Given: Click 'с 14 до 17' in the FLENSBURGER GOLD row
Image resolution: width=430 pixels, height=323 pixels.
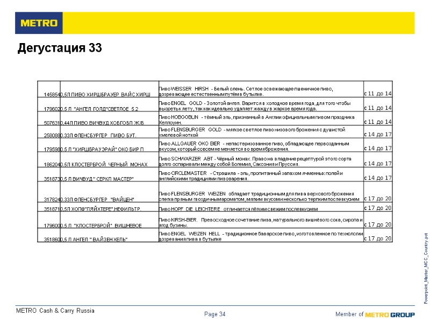Looking at the screenshot, I should (x=378, y=134).
